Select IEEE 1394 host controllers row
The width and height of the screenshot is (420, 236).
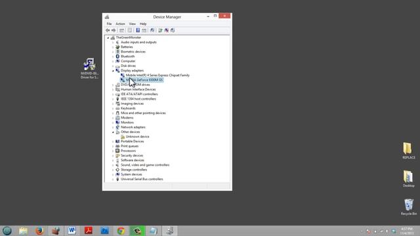point(138,99)
